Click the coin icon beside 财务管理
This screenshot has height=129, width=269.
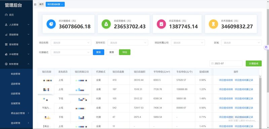[x=6, y=64]
